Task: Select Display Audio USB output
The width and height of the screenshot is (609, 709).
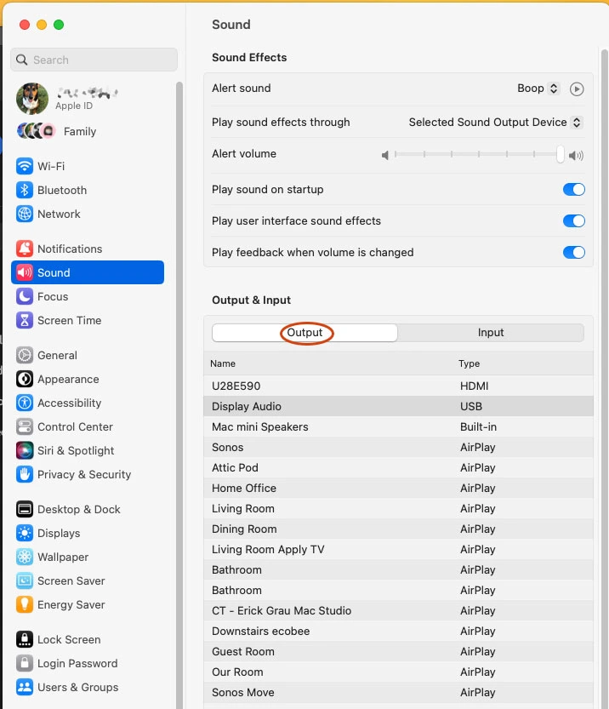Action: tap(398, 407)
